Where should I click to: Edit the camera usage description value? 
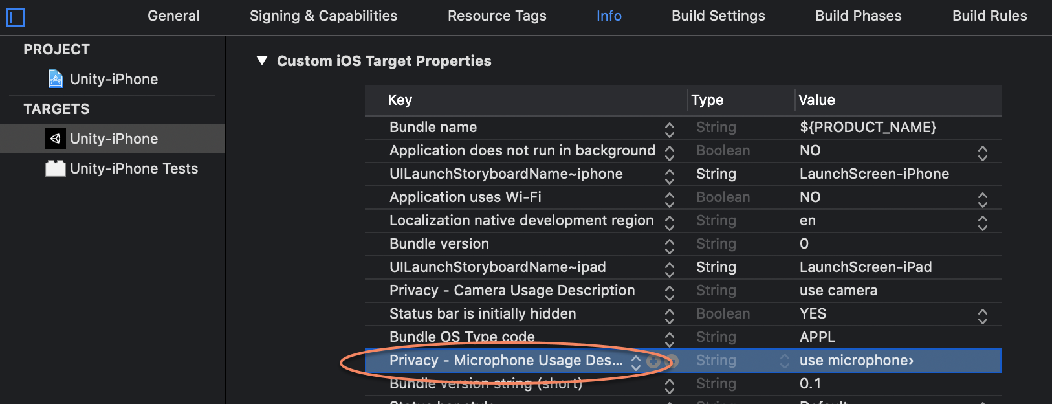click(x=838, y=291)
